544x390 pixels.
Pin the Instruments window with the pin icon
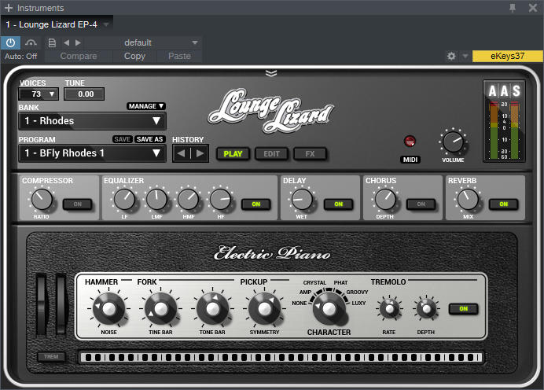tap(513, 8)
